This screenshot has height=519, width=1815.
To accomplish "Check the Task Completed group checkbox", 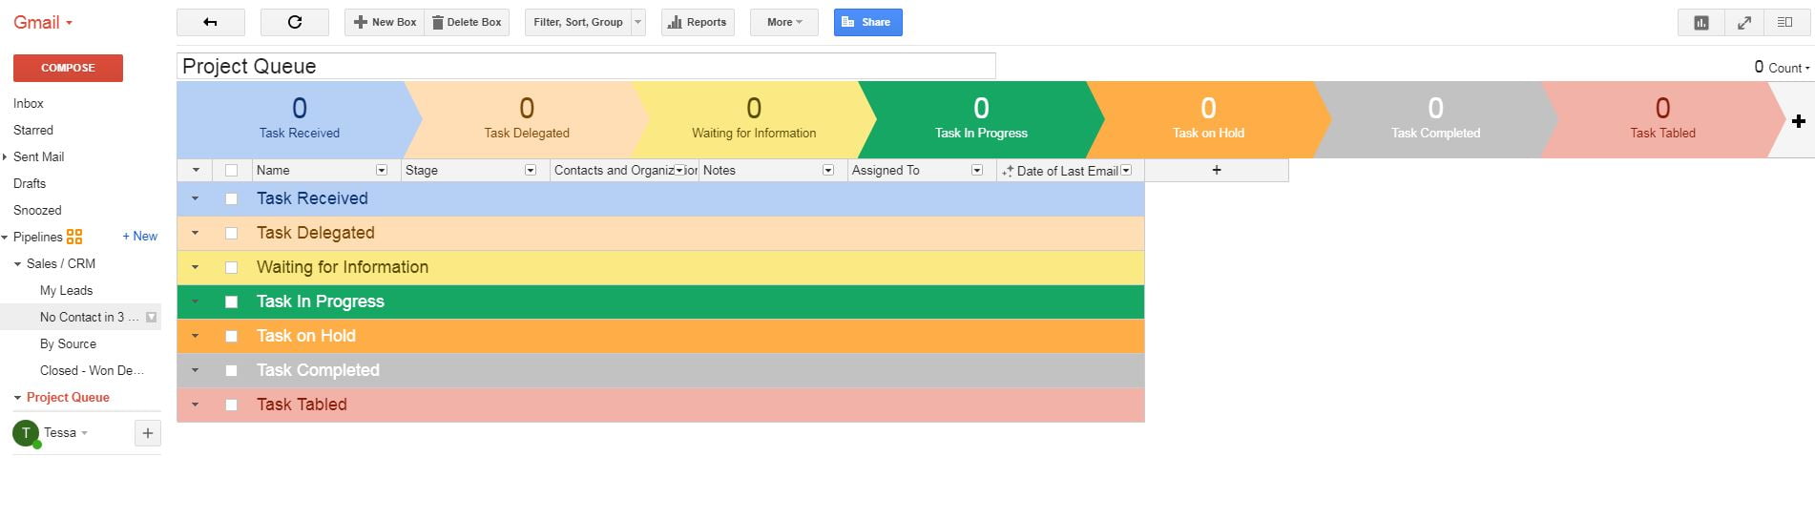I will pyautogui.click(x=231, y=371).
